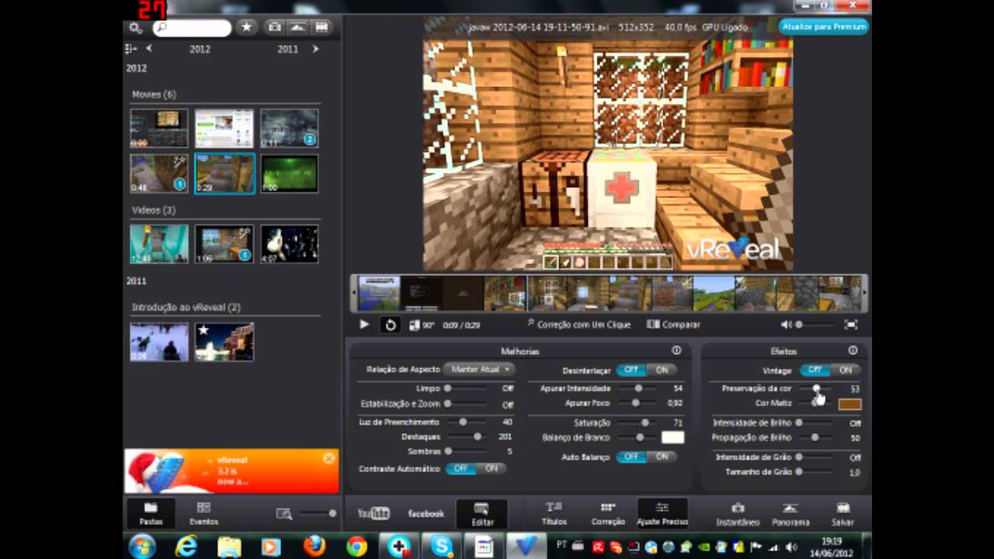
Task: Create a Panorama from video
Action: coord(791,513)
